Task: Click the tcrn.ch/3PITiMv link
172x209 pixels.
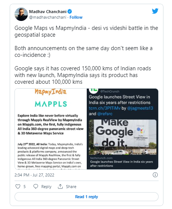Action: click(105, 108)
